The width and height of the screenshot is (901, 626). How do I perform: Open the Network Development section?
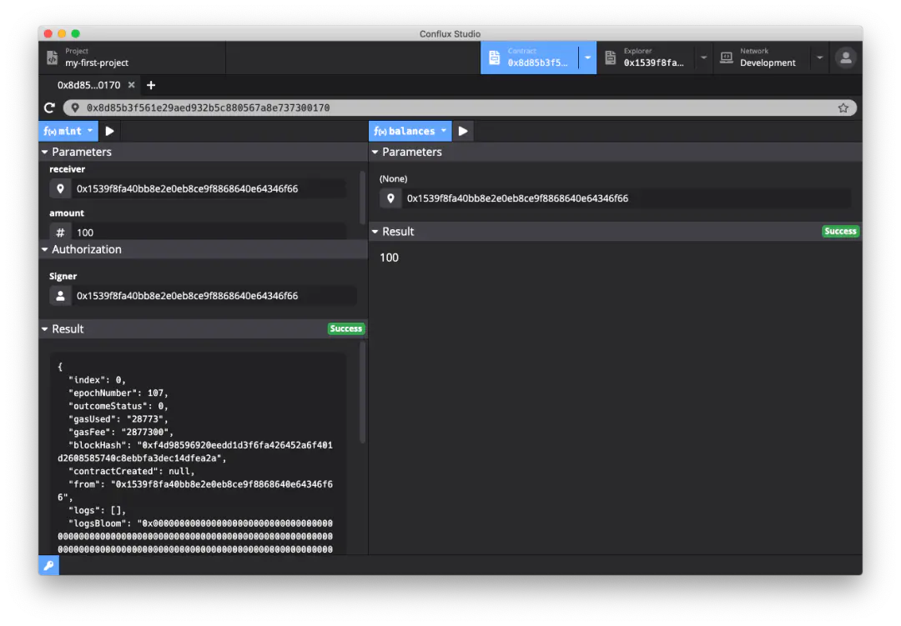762,58
